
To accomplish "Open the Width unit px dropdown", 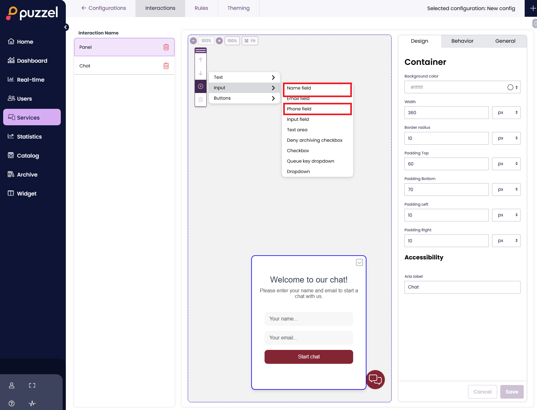I will tap(506, 112).
